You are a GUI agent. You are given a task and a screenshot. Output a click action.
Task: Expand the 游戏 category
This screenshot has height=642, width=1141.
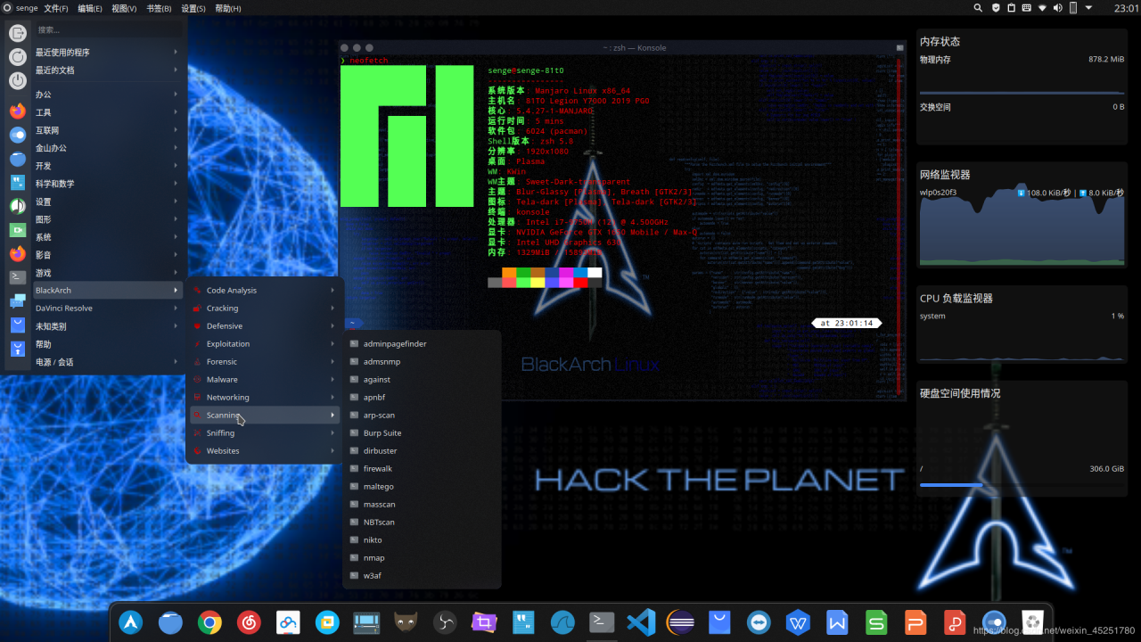[107, 273]
